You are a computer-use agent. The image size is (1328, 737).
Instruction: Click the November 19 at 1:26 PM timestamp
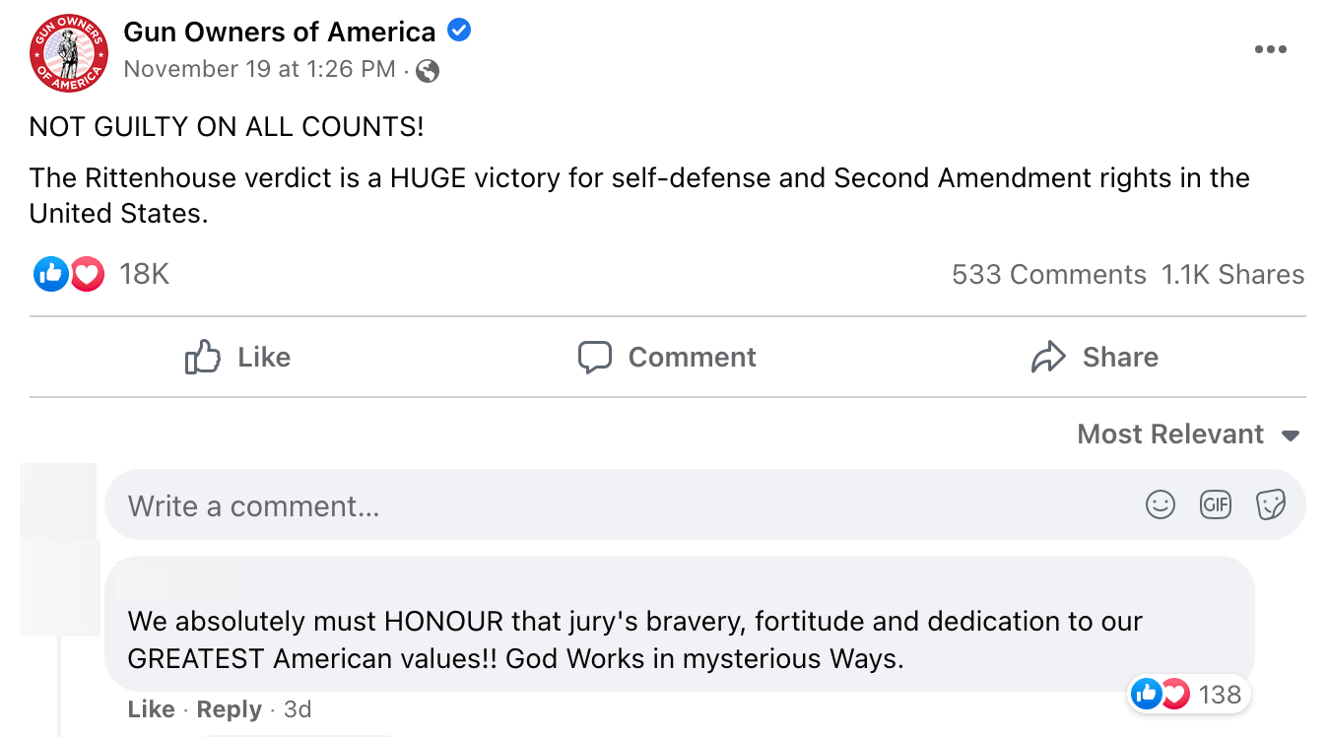(259, 70)
